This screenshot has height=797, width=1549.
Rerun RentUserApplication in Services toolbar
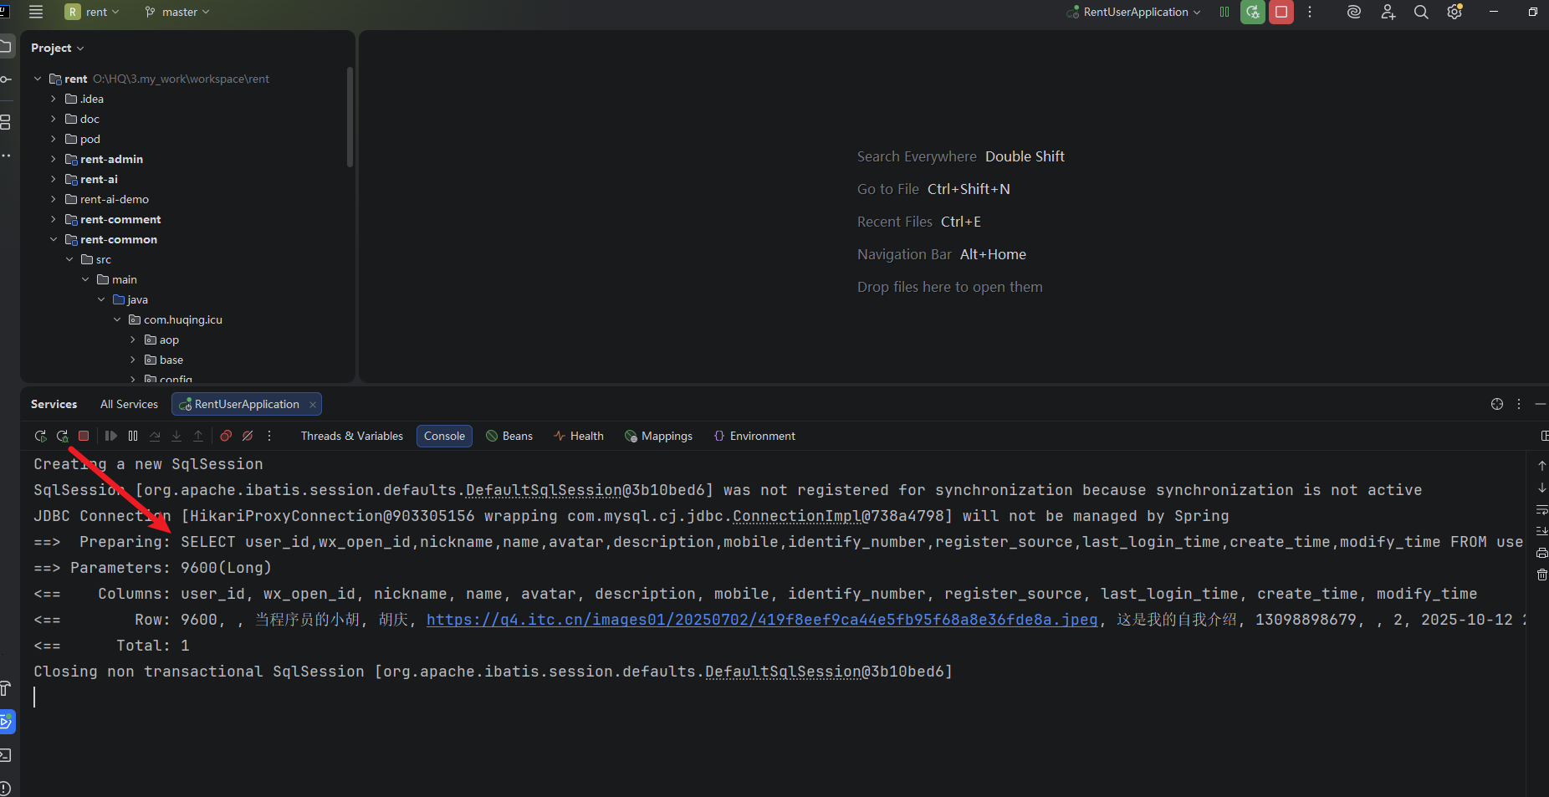(x=40, y=436)
